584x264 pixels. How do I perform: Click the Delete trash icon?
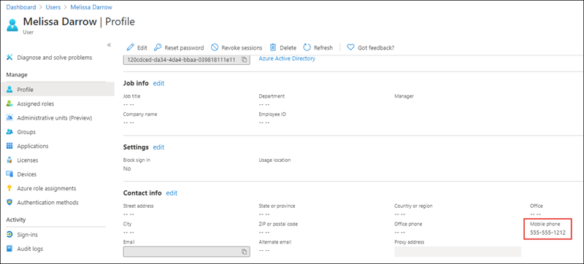pos(273,47)
